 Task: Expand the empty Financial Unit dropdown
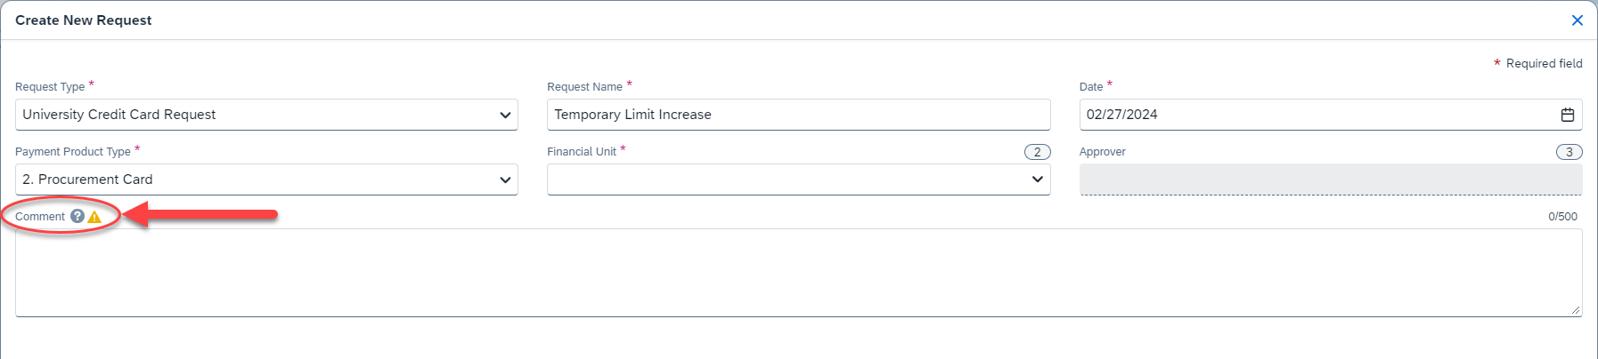click(1037, 179)
